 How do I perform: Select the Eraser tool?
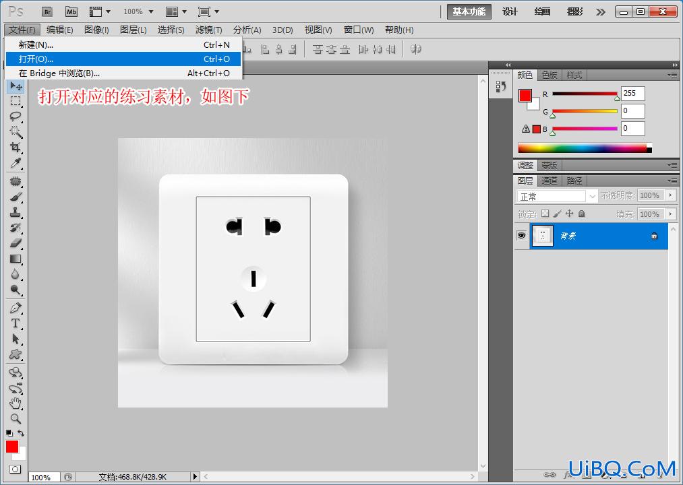click(x=16, y=243)
